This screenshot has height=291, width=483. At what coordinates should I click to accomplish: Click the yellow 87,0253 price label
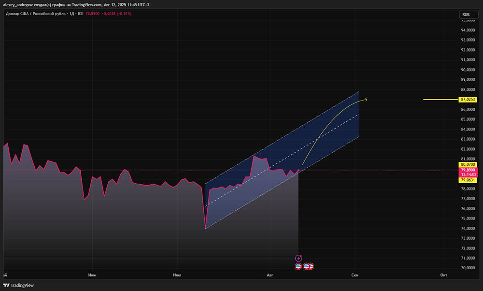(x=468, y=100)
